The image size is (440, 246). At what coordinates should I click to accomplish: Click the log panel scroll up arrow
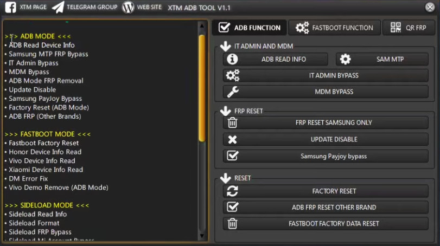(x=202, y=26)
